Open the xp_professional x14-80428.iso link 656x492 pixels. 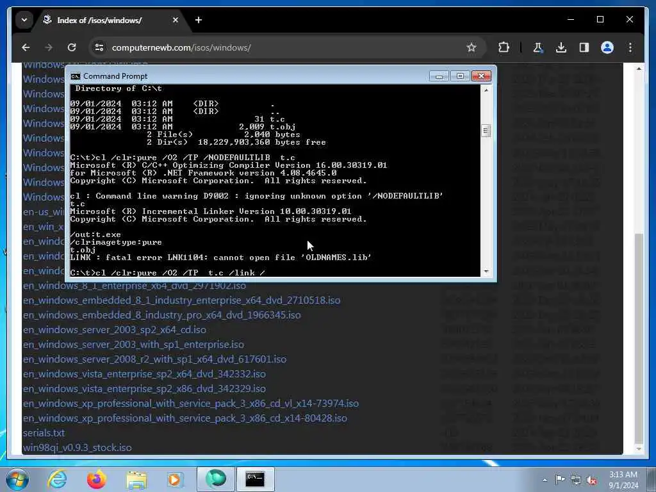185,418
